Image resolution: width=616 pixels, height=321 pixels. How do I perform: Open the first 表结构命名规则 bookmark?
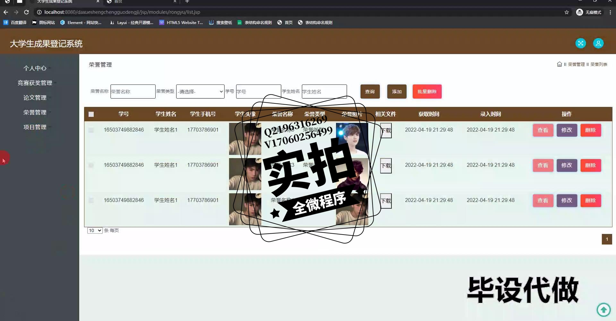[254, 22]
